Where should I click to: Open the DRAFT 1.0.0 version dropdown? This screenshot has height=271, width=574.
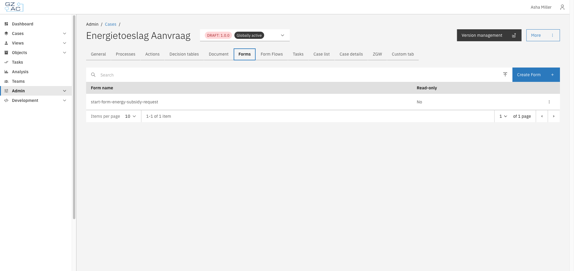coord(245,35)
